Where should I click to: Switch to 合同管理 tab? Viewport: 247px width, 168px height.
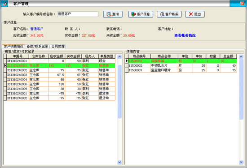[58, 46]
